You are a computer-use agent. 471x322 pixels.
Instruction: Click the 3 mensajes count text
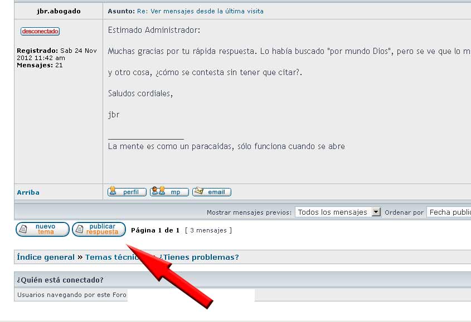click(x=208, y=230)
